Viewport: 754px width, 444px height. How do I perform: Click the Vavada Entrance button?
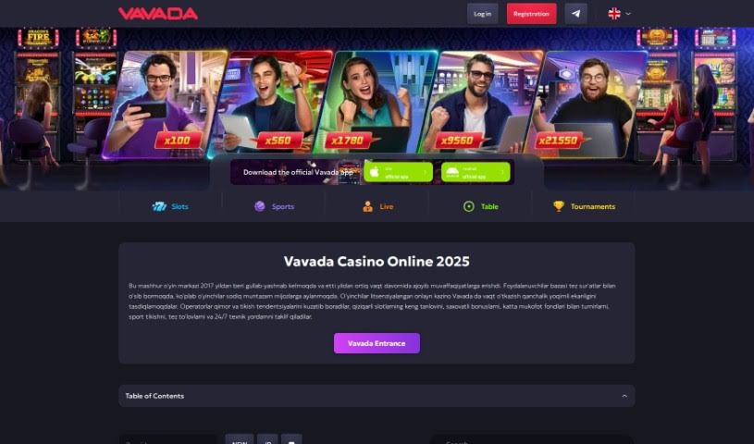tap(377, 343)
